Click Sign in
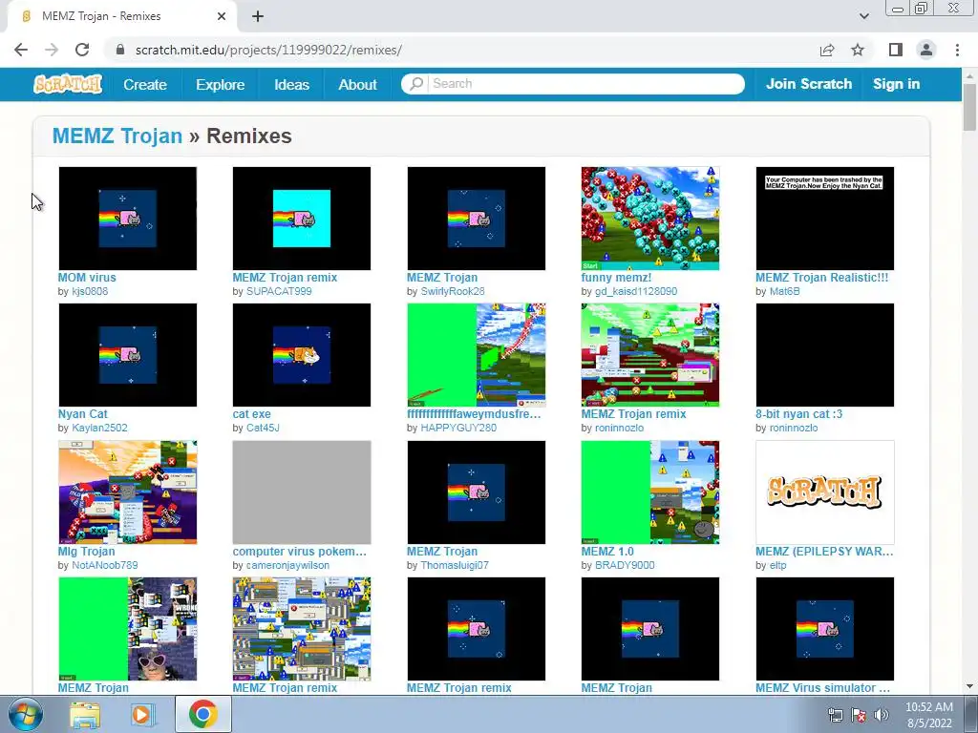 pos(896,84)
